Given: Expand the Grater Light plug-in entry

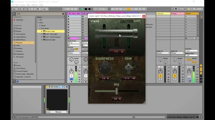Looking at the screenshot, I should [42, 31].
